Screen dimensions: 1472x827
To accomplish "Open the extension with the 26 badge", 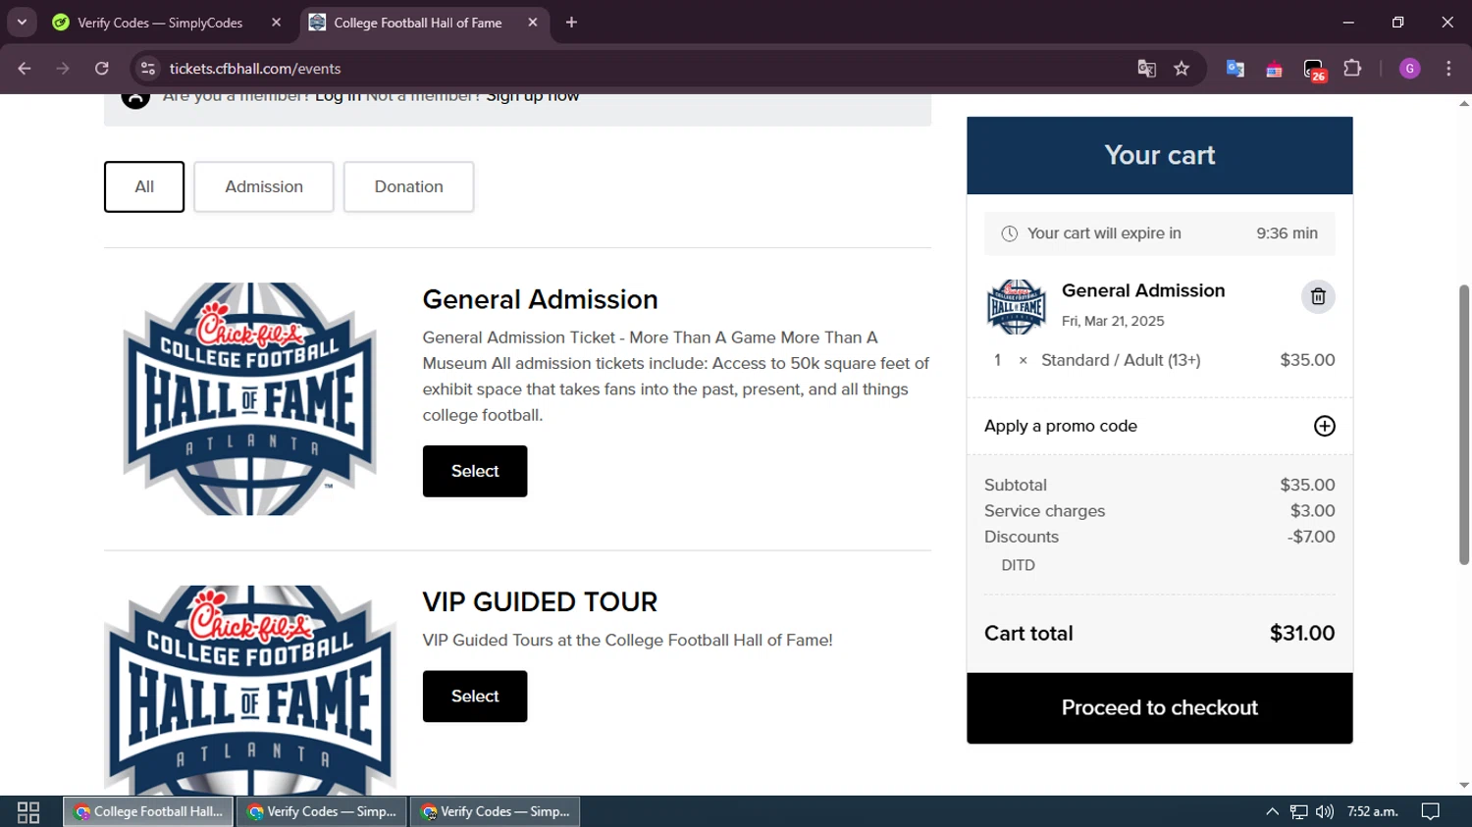I will click(1314, 70).
